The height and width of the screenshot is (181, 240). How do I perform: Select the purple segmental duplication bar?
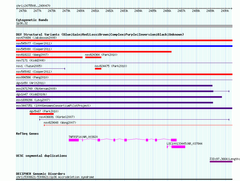click(x=221, y=162)
